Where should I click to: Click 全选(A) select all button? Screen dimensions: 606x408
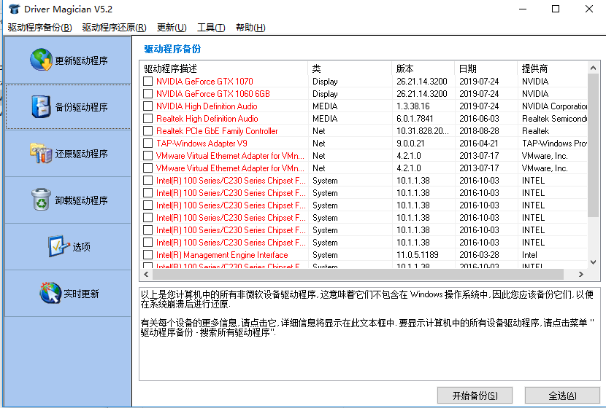pos(562,396)
